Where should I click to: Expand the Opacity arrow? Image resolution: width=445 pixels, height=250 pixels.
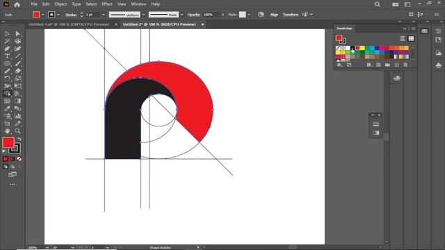(x=222, y=15)
